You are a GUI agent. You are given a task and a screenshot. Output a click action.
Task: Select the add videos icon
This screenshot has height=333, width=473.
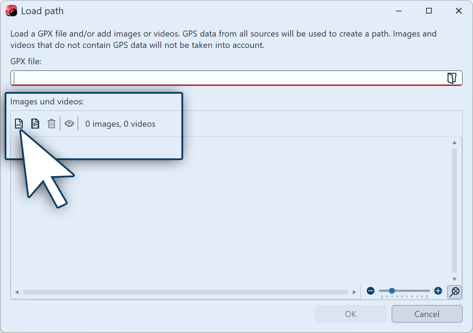click(35, 124)
